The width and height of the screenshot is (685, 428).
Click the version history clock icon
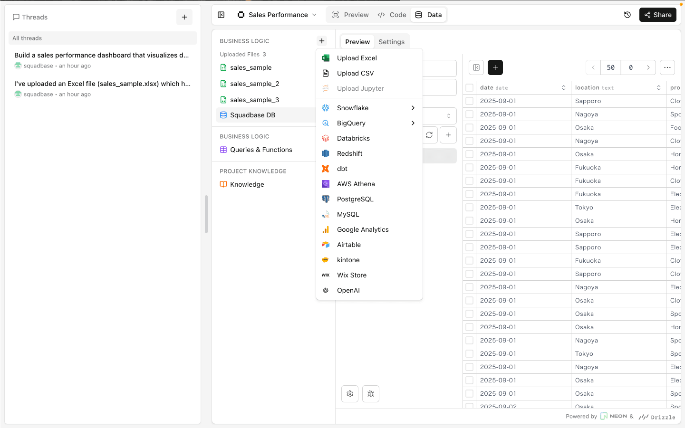[x=627, y=15]
